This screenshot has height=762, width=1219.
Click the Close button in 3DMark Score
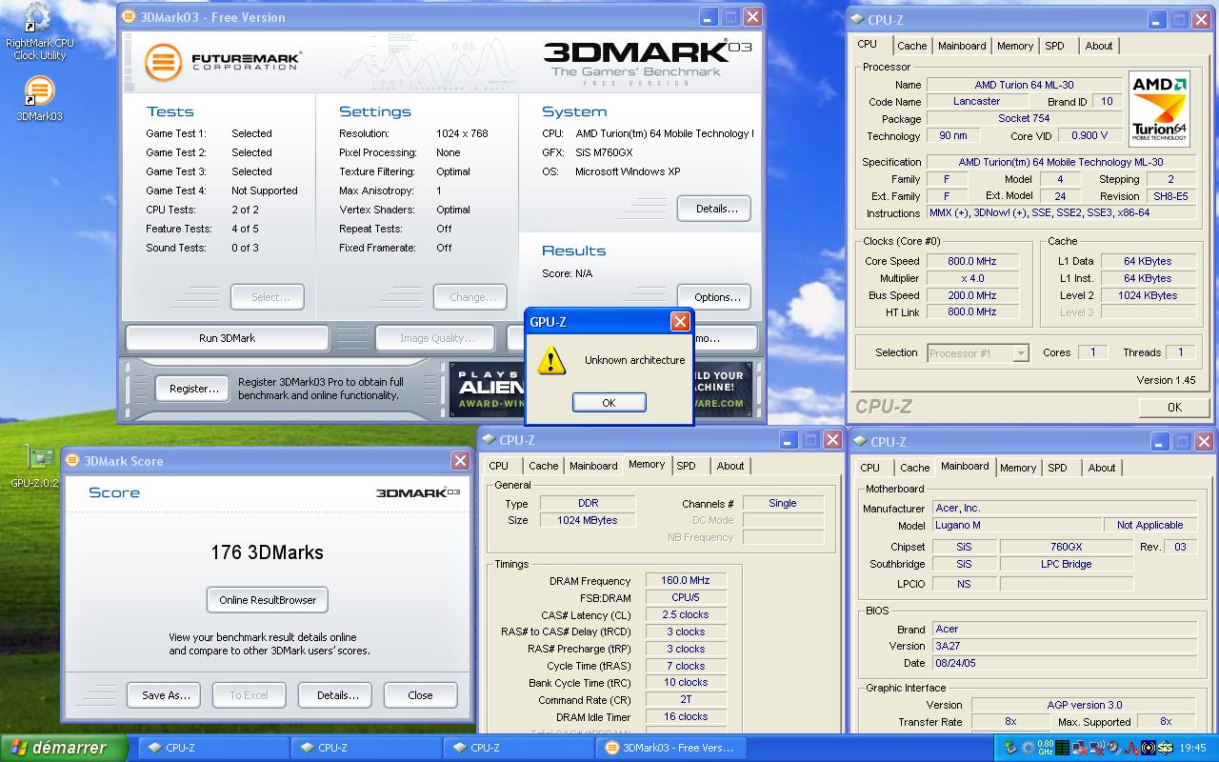(x=420, y=695)
